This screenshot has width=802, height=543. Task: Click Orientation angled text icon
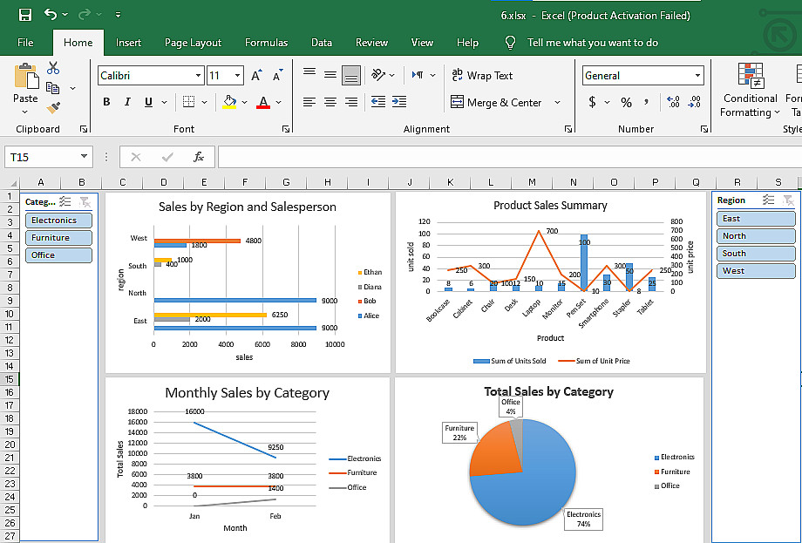378,75
